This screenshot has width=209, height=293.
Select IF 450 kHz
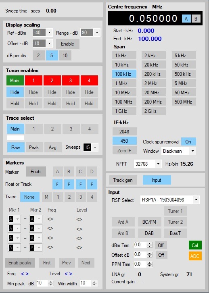(124, 141)
